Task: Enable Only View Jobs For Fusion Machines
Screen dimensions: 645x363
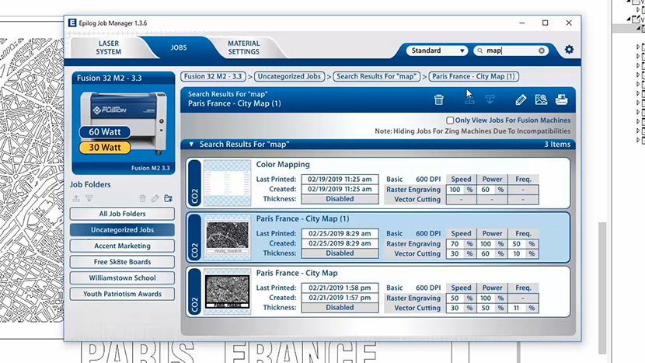Action: pyautogui.click(x=450, y=120)
